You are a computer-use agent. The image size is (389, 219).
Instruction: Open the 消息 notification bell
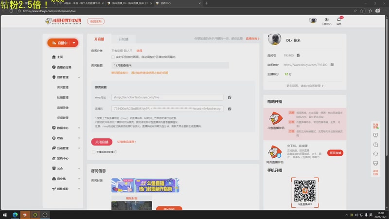click(339, 19)
